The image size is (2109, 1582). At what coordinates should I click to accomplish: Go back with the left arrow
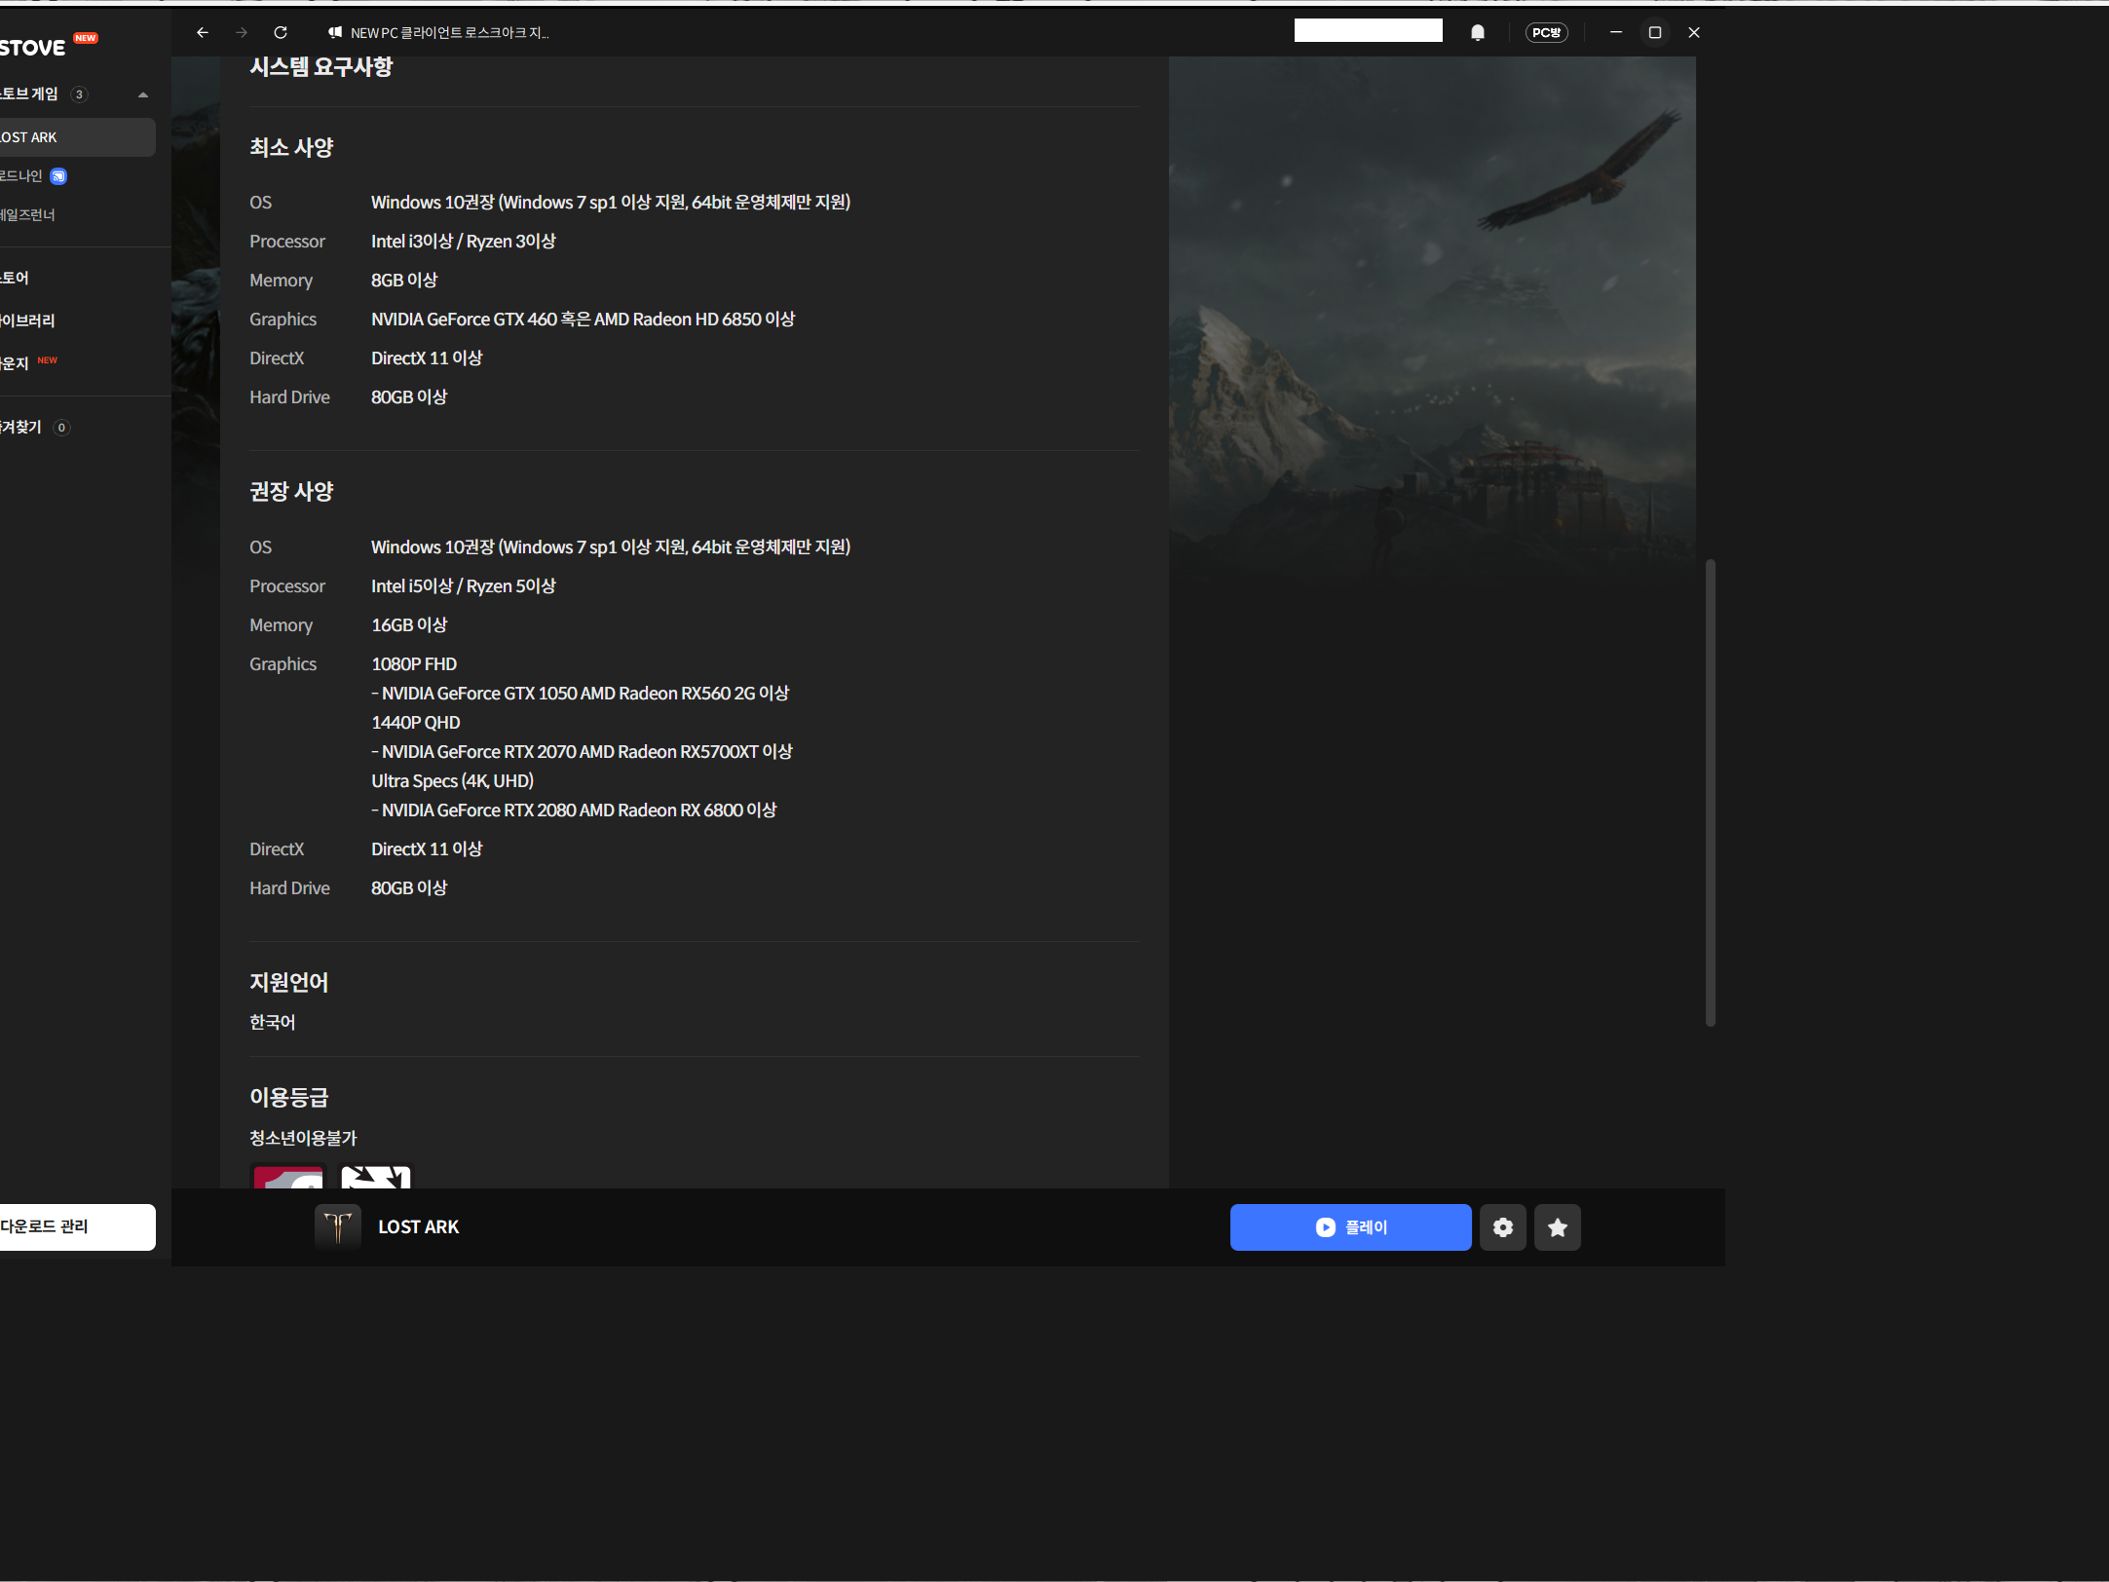pyautogui.click(x=203, y=32)
